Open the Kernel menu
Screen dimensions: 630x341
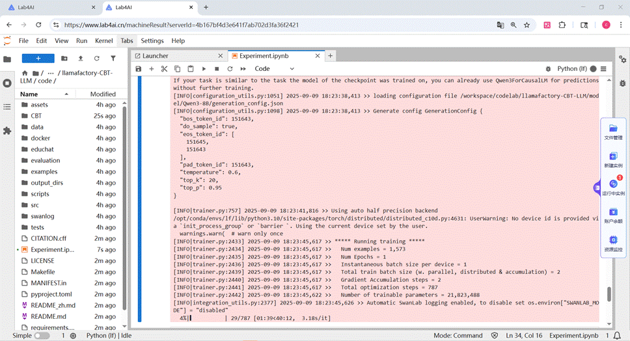(x=103, y=40)
